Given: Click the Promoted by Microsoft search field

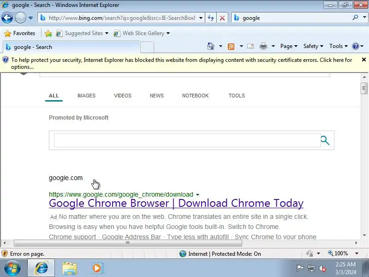Looking at the screenshot, I should coord(187,140).
